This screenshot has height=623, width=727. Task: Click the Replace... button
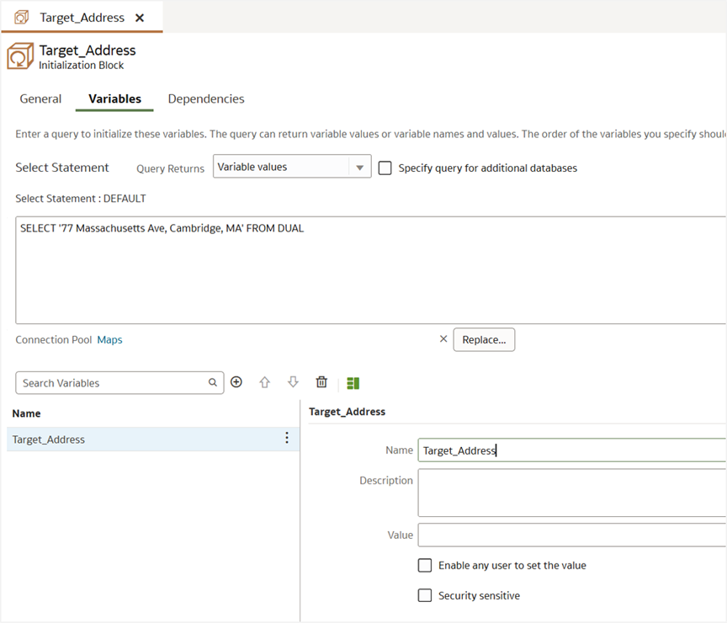(484, 339)
